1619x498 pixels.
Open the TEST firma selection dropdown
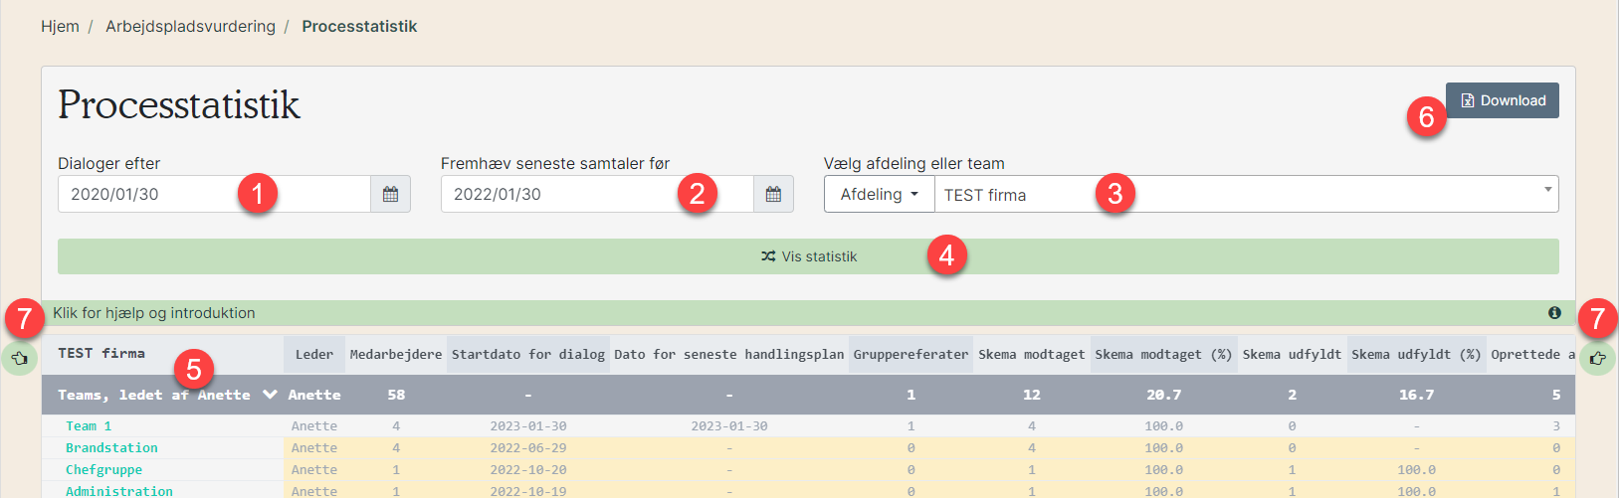pyautogui.click(x=1246, y=194)
